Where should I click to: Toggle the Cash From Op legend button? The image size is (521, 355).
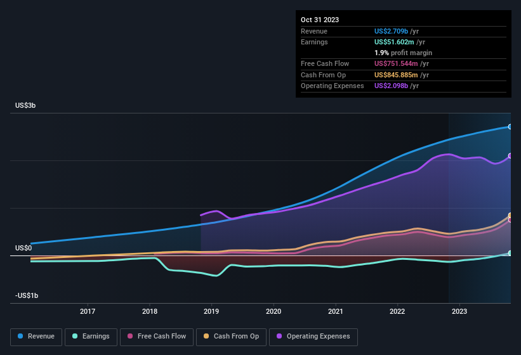[x=231, y=337]
